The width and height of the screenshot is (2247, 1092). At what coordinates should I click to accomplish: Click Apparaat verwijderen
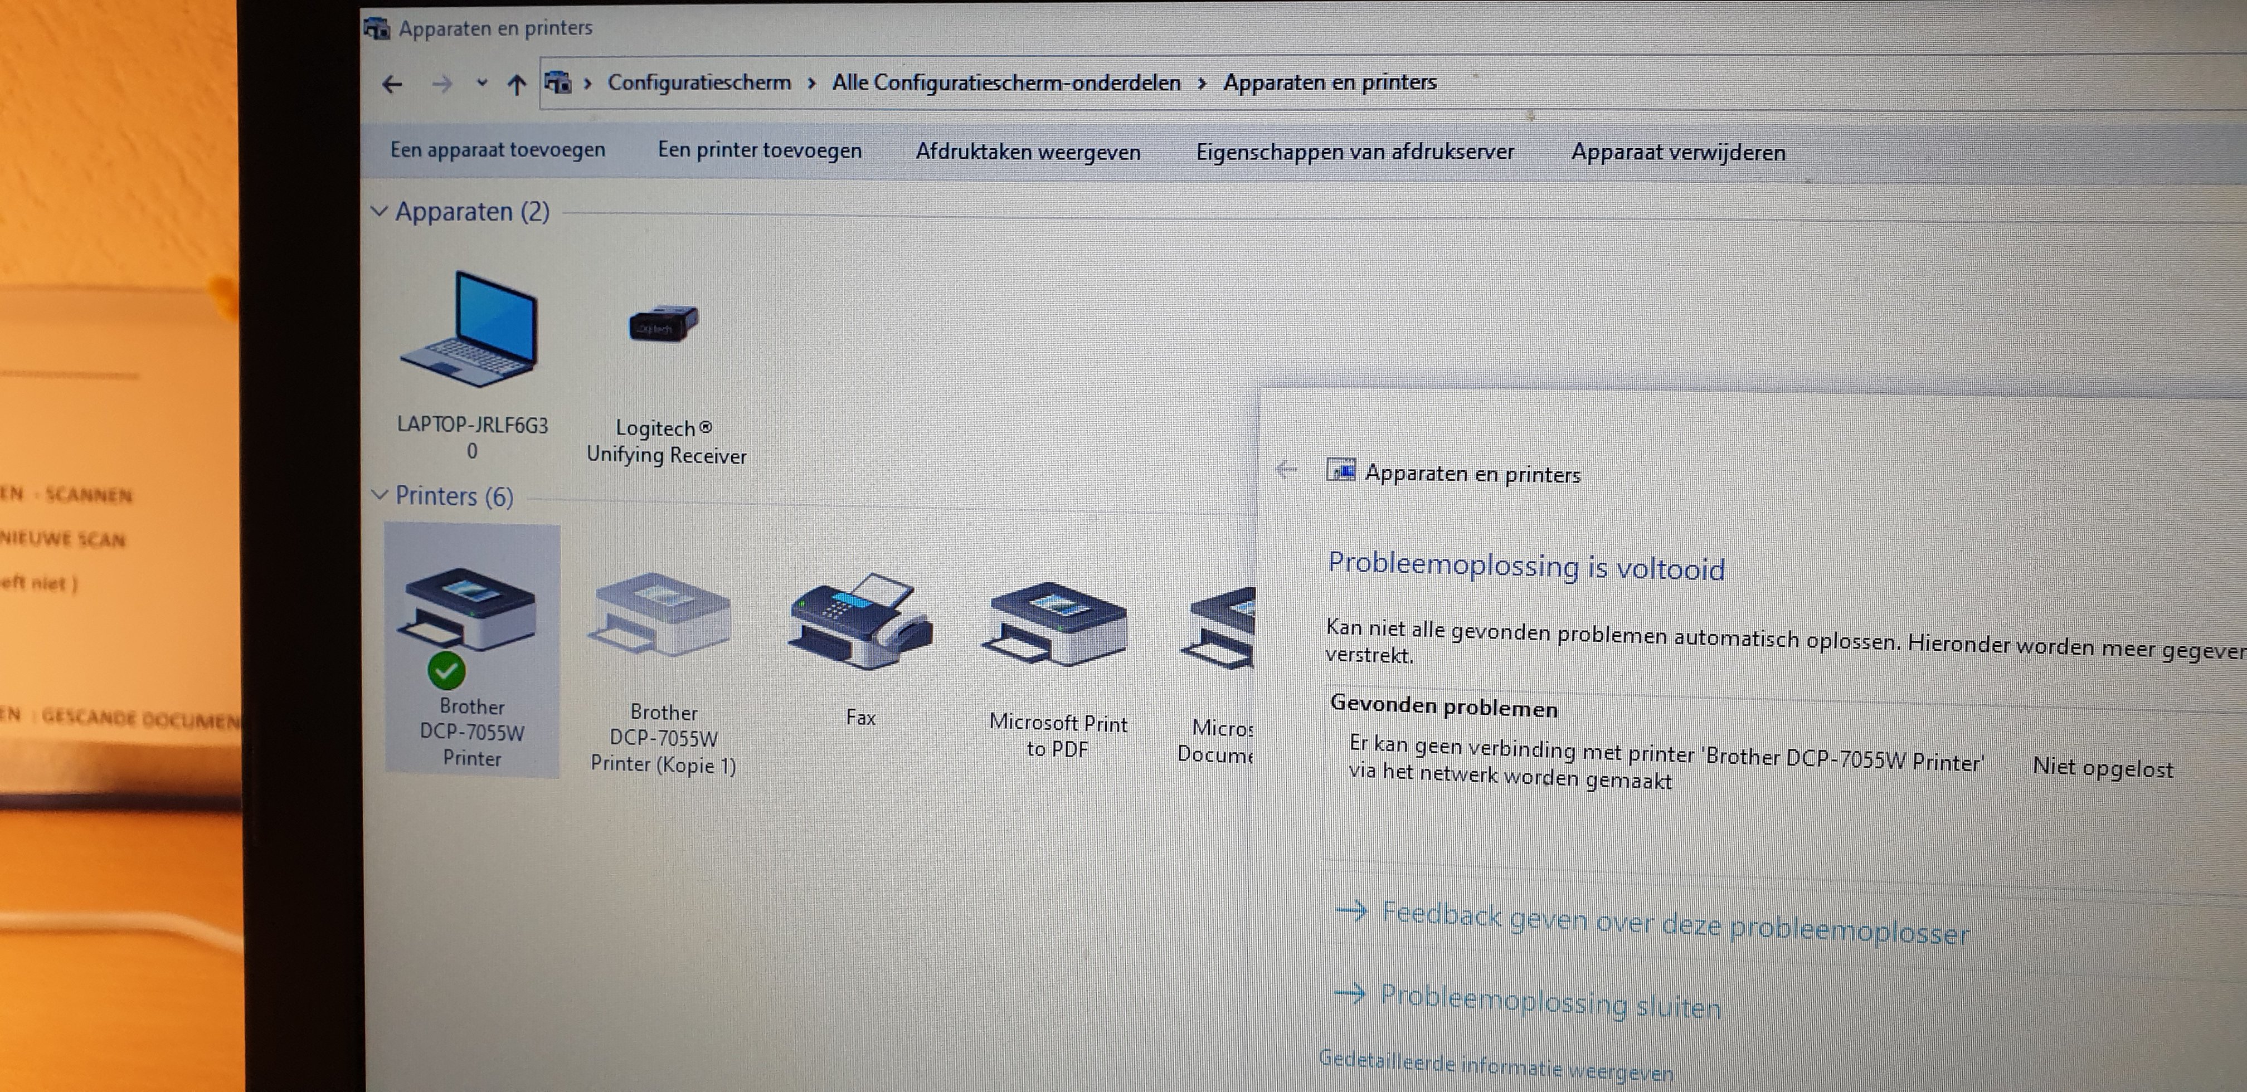pos(1678,153)
